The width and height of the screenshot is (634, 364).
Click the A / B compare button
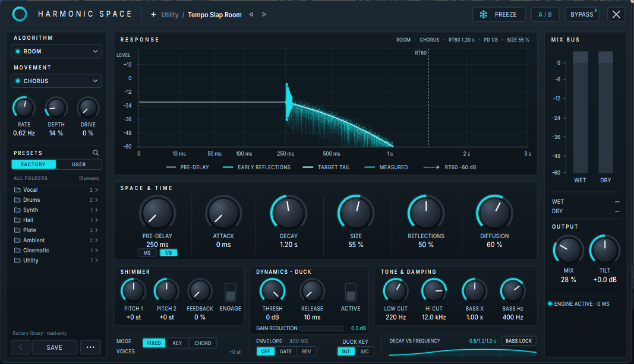[x=545, y=14]
